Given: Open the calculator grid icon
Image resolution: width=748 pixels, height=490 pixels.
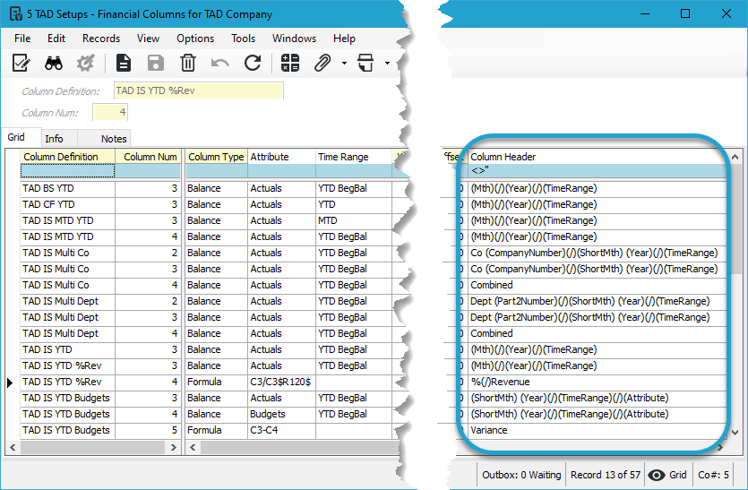Looking at the screenshot, I should coord(290,63).
